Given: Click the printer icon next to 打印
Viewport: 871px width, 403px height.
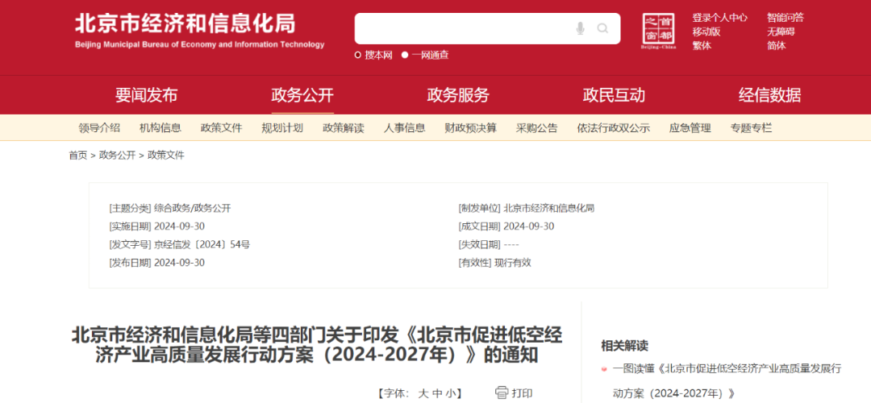Looking at the screenshot, I should coord(502,393).
